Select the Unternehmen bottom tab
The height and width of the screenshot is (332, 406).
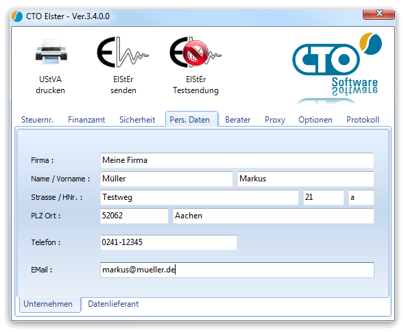(48, 304)
